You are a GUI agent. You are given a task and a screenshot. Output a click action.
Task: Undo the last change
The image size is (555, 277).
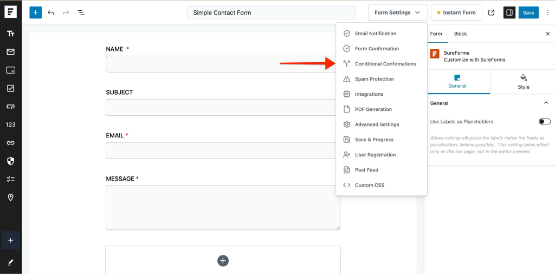pyautogui.click(x=51, y=12)
